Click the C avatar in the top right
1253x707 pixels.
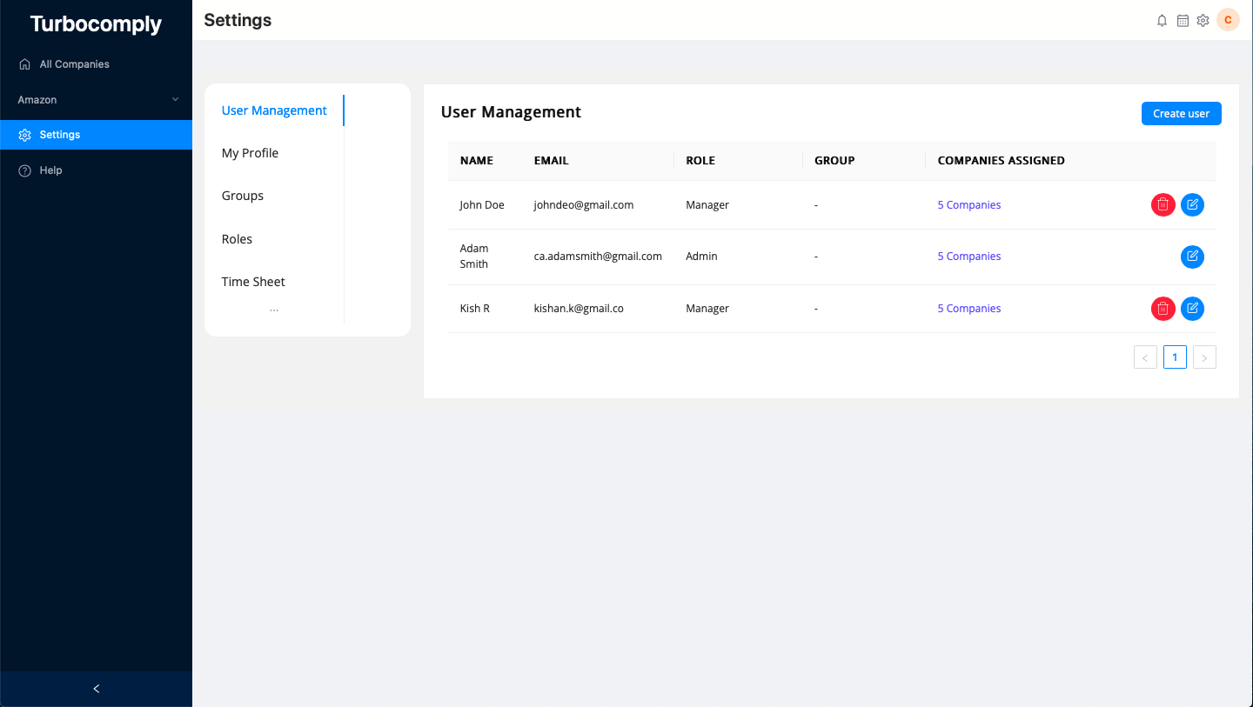[x=1228, y=19]
